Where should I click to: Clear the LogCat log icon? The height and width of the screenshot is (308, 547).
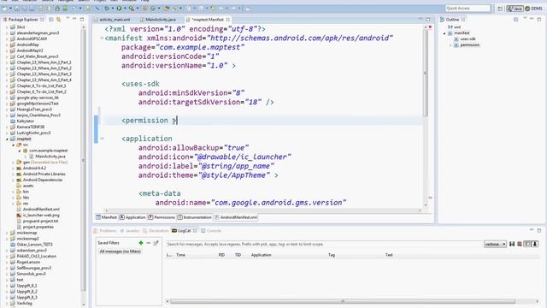pos(520,244)
